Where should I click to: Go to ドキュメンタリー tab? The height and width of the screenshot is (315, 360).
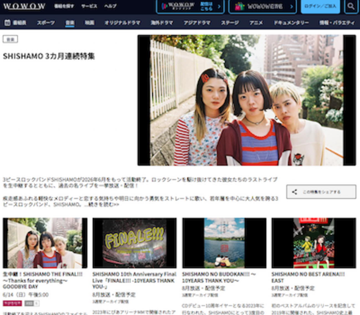(x=291, y=23)
